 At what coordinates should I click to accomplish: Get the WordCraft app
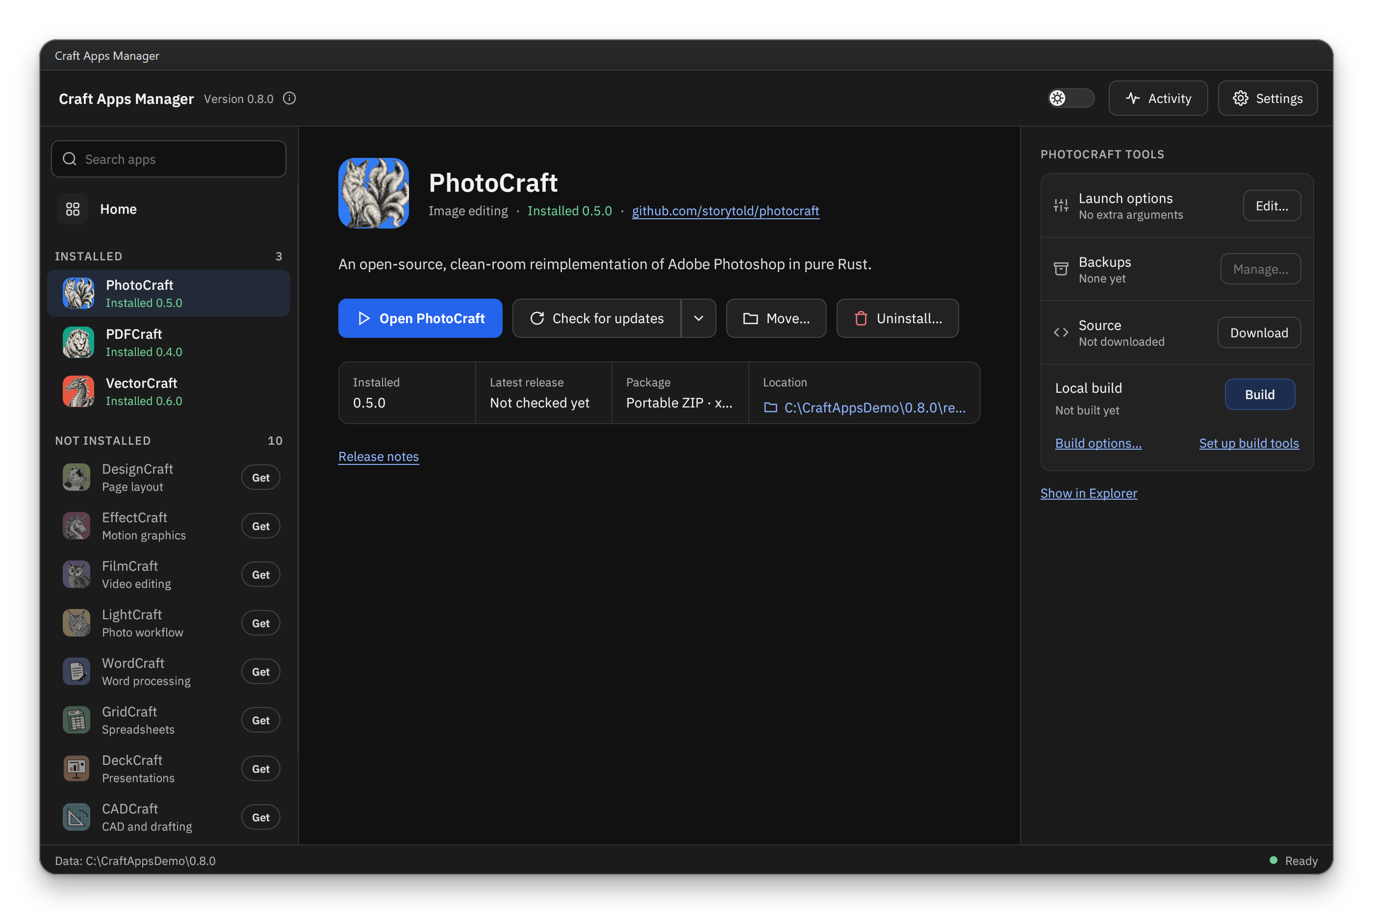pos(260,671)
